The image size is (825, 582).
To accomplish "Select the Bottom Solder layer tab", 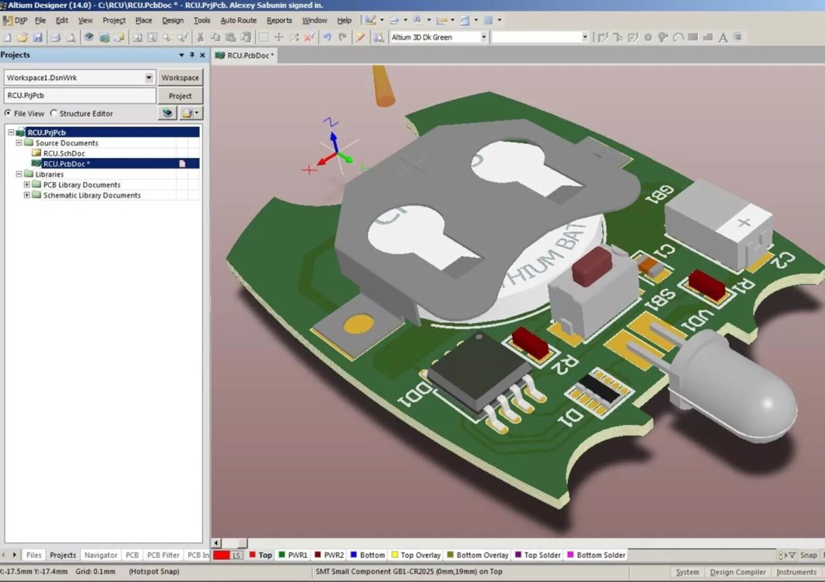I will point(596,555).
